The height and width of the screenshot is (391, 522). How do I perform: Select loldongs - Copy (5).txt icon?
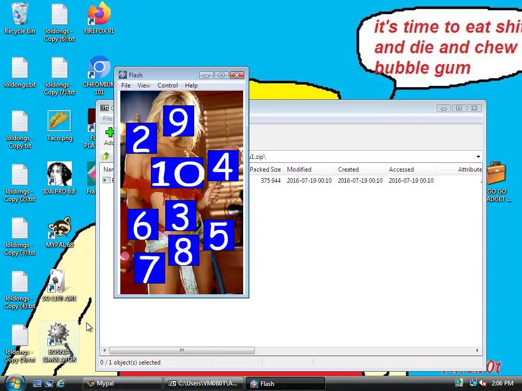coord(20,344)
